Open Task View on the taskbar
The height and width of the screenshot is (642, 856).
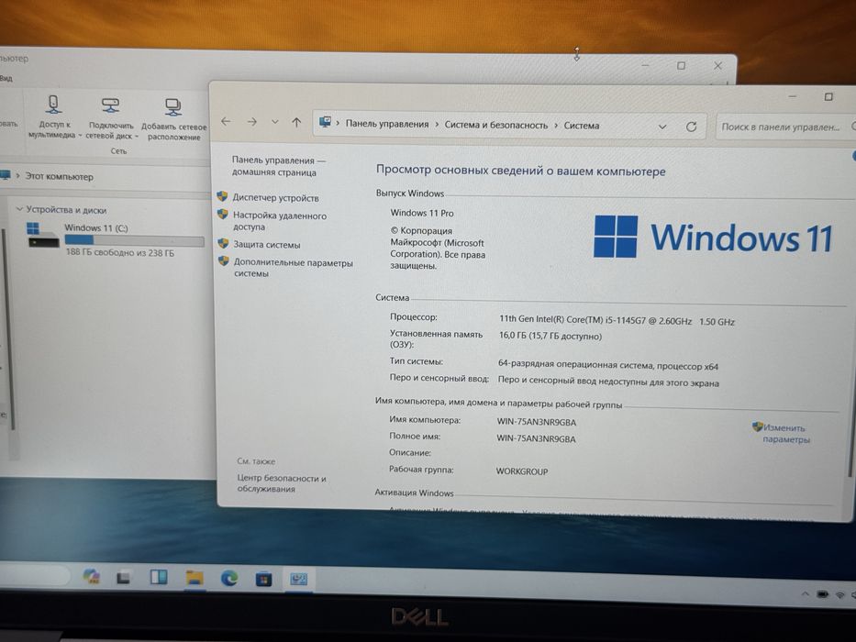coord(123,578)
